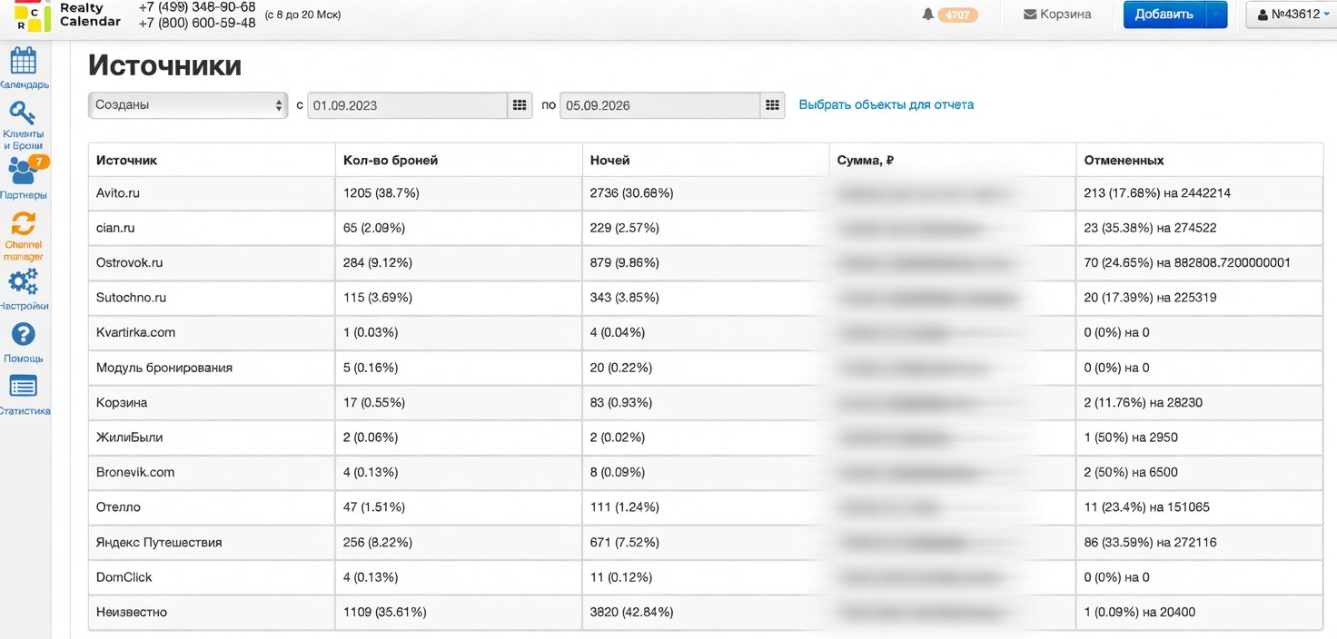
Task: Select the DomClick source cell
Action: pyautogui.click(x=212, y=577)
